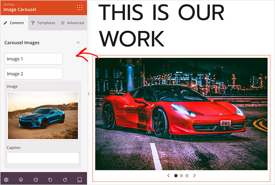This screenshot has width=275, height=185.
Task: Open global settings gear icon
Action: point(6,180)
